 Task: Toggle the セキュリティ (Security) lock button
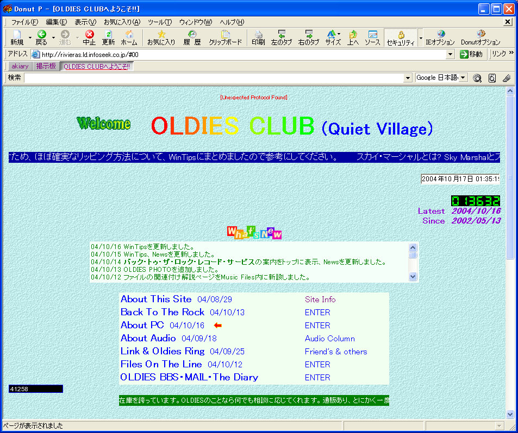tap(401, 37)
